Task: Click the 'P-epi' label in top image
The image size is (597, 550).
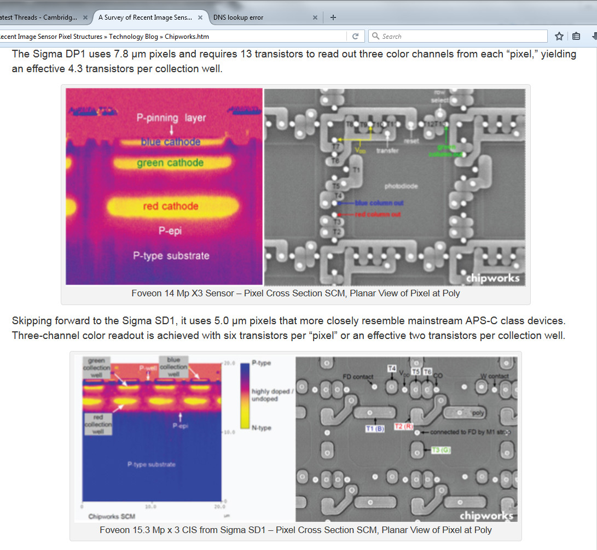Action: (x=170, y=231)
